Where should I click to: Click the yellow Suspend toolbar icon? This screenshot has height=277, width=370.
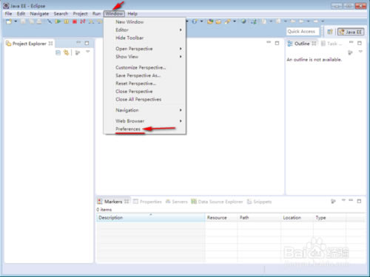pos(67,21)
